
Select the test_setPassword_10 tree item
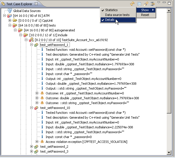(55, 108)
